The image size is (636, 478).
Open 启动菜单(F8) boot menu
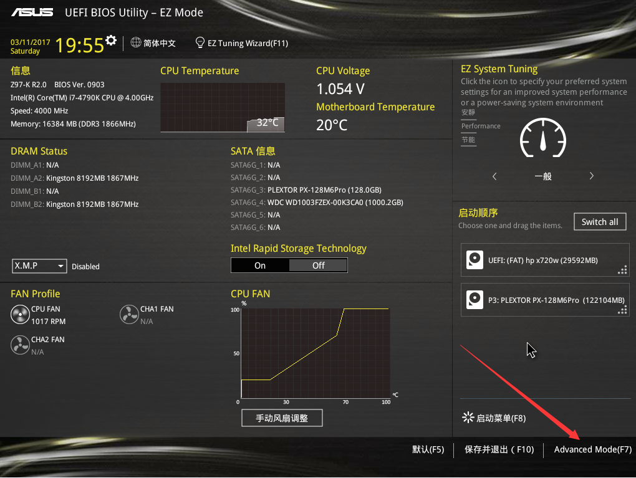pyautogui.click(x=501, y=418)
